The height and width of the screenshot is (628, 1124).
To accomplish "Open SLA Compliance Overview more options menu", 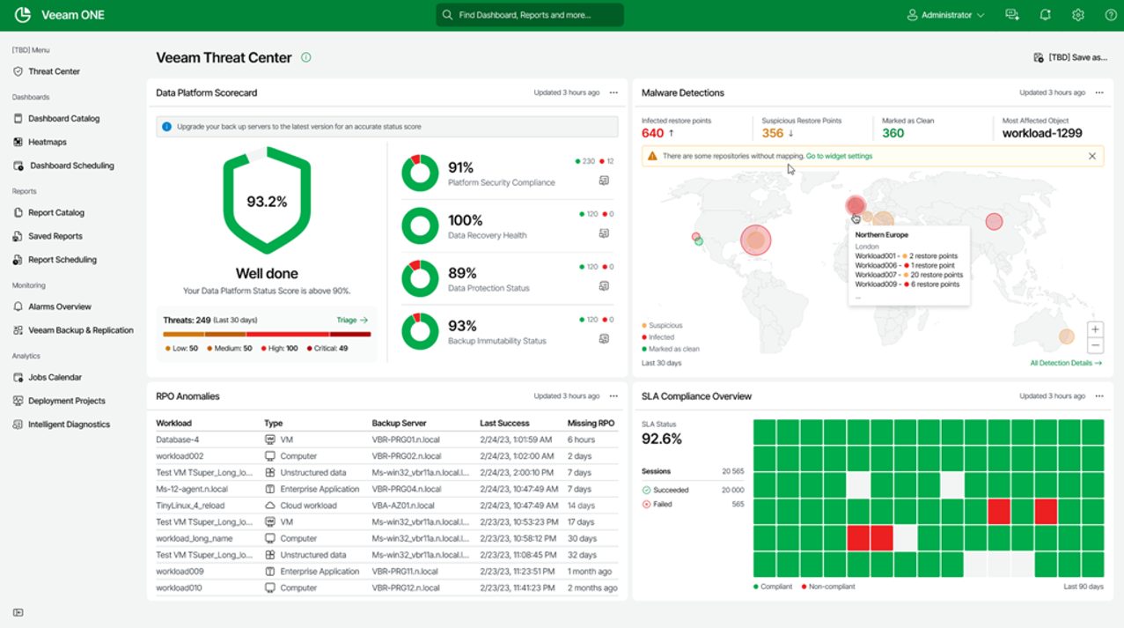I will (1099, 396).
